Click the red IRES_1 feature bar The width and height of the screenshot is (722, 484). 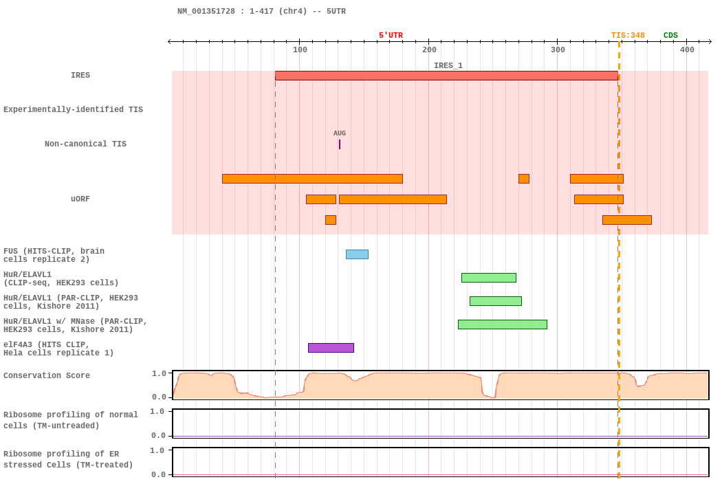[446, 76]
